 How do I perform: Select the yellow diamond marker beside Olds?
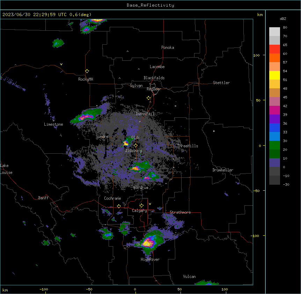pyautogui.click(x=136, y=146)
